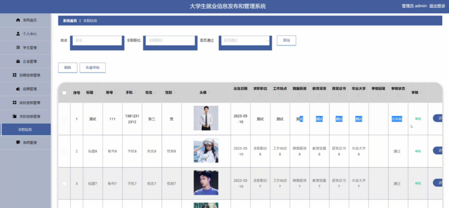449x208 pixels.
Task: Expand the 求职信息管理 sidebar menu
Action: (25, 116)
